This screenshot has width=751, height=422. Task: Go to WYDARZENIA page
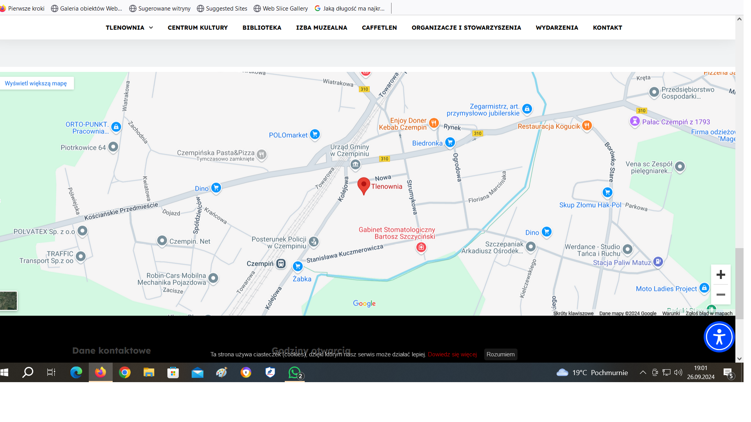[x=557, y=27]
